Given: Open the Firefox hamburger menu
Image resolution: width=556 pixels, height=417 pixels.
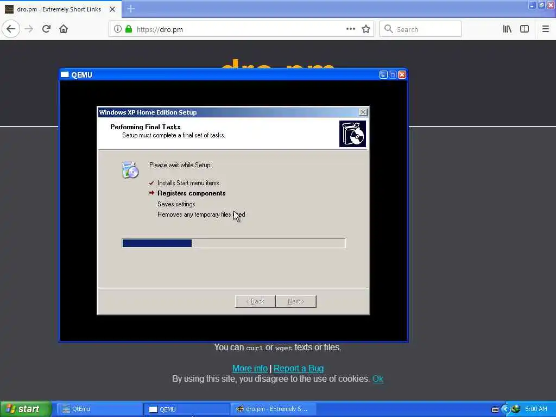Looking at the screenshot, I should 545,29.
